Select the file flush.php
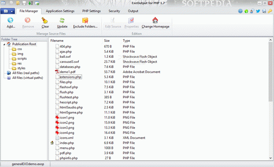274x167 pixels. click(66, 92)
